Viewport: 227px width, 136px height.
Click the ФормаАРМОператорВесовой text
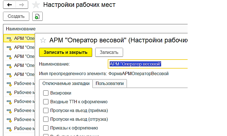138,73
